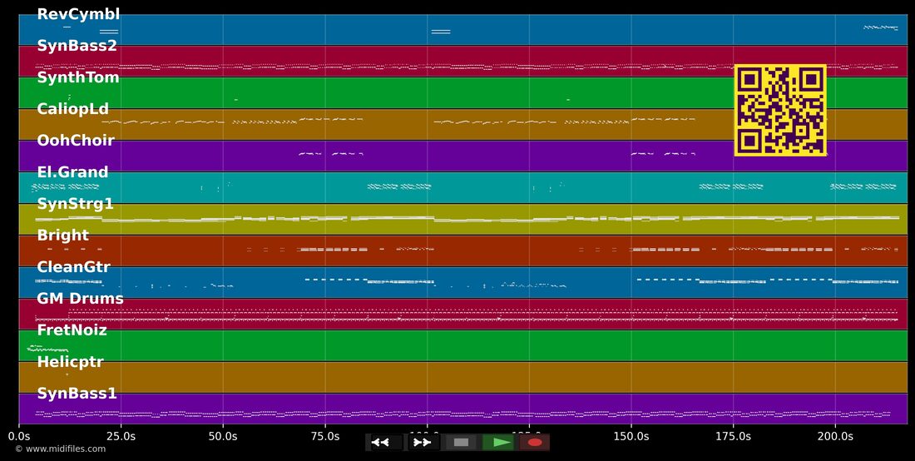Select the SynBass1 track label
This screenshot has width=915, height=461.
(77, 394)
